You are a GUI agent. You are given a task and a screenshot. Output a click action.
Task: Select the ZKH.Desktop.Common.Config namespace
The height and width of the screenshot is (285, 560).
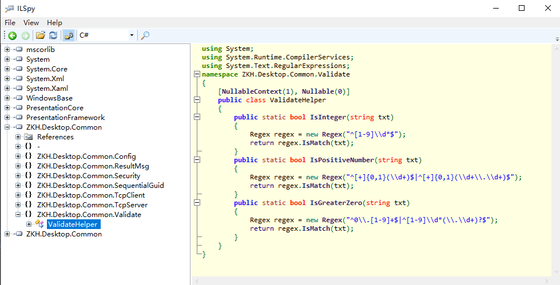pos(86,156)
